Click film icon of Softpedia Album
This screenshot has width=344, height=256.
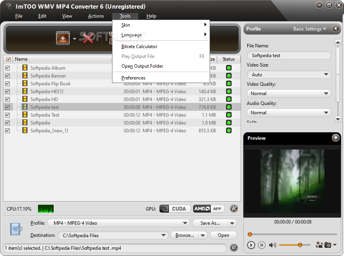pyautogui.click(x=25, y=68)
